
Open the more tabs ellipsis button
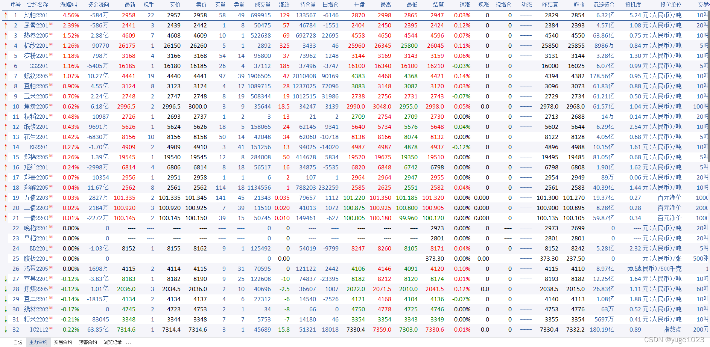pos(129,342)
